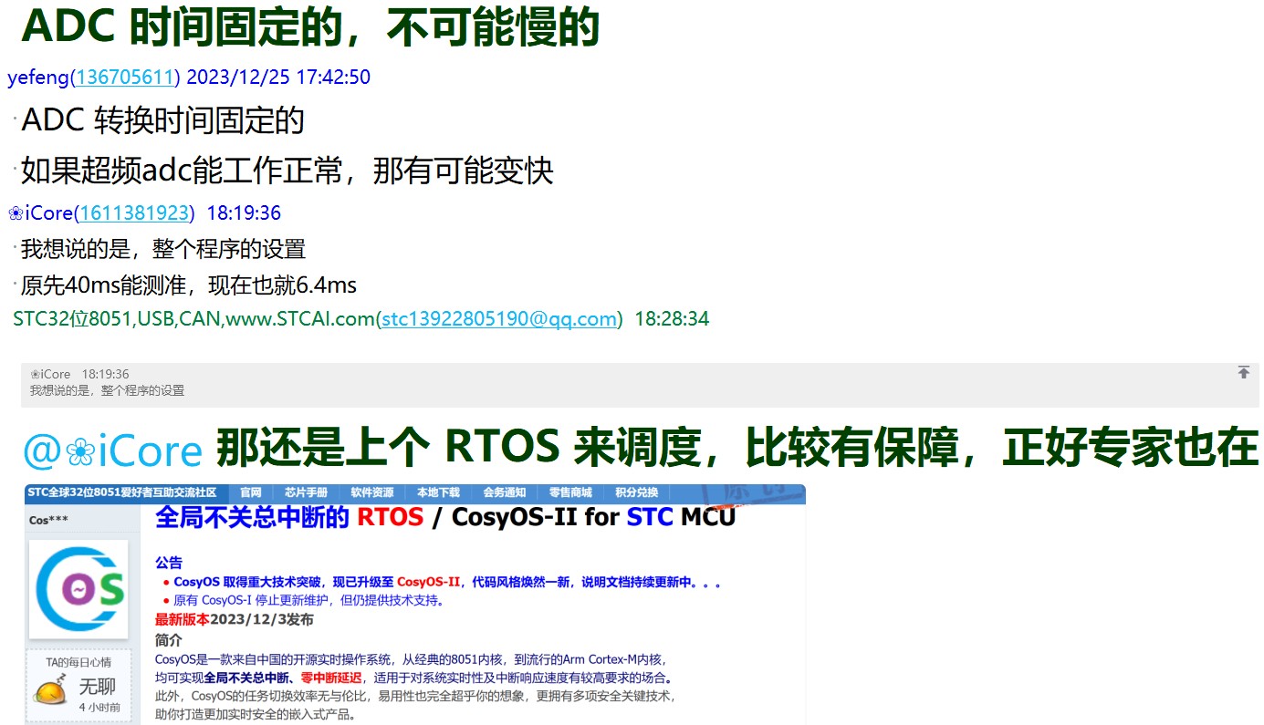The height and width of the screenshot is (725, 1264).
Task: Click the line 原有 CosyOS-I 停止更新维护
Action: point(309,600)
